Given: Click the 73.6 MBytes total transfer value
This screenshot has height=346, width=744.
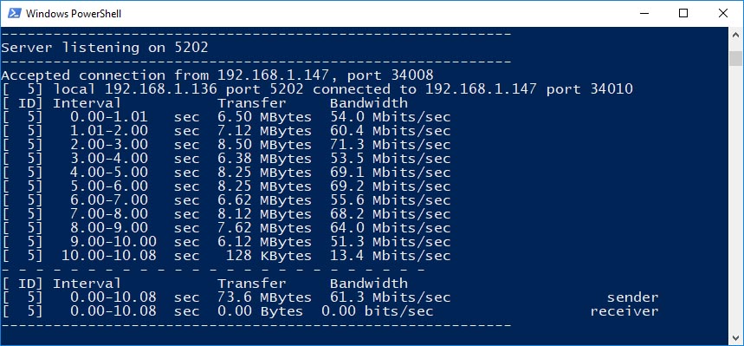Looking at the screenshot, I should 264,297.
